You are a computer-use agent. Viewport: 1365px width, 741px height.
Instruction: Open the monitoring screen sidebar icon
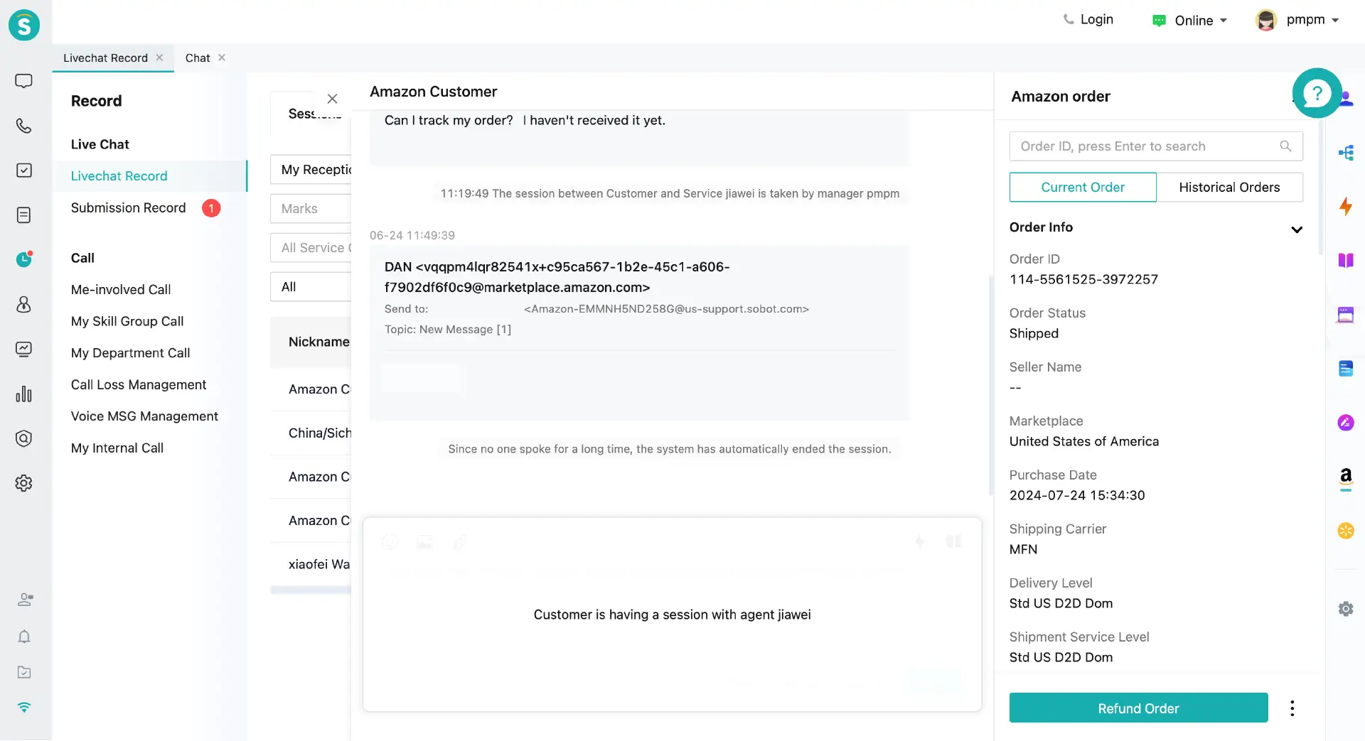pos(24,349)
